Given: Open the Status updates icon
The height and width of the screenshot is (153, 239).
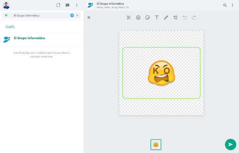Looking at the screenshot, I should [58, 5].
